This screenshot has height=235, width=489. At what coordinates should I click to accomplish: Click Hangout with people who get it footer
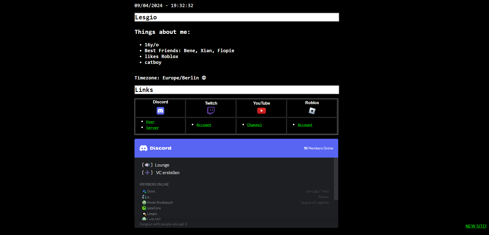tap(163, 224)
